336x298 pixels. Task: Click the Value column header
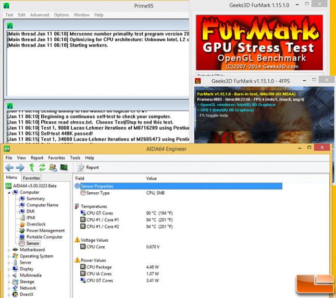click(213, 178)
